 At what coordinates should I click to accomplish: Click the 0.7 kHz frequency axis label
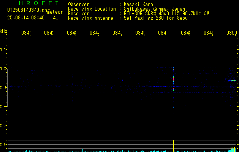[x=3, y=126]
